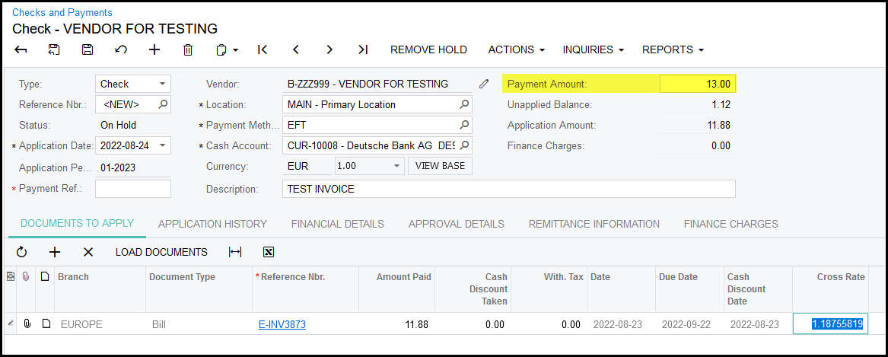Click the Save and Close icon
888x357 pixels.
[54, 49]
